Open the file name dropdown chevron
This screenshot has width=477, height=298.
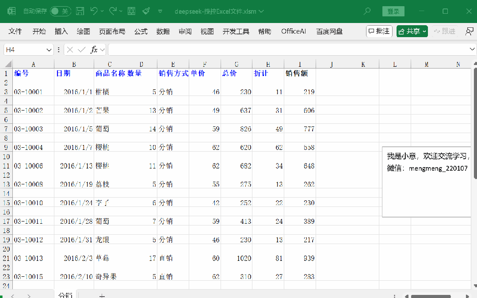(x=261, y=11)
